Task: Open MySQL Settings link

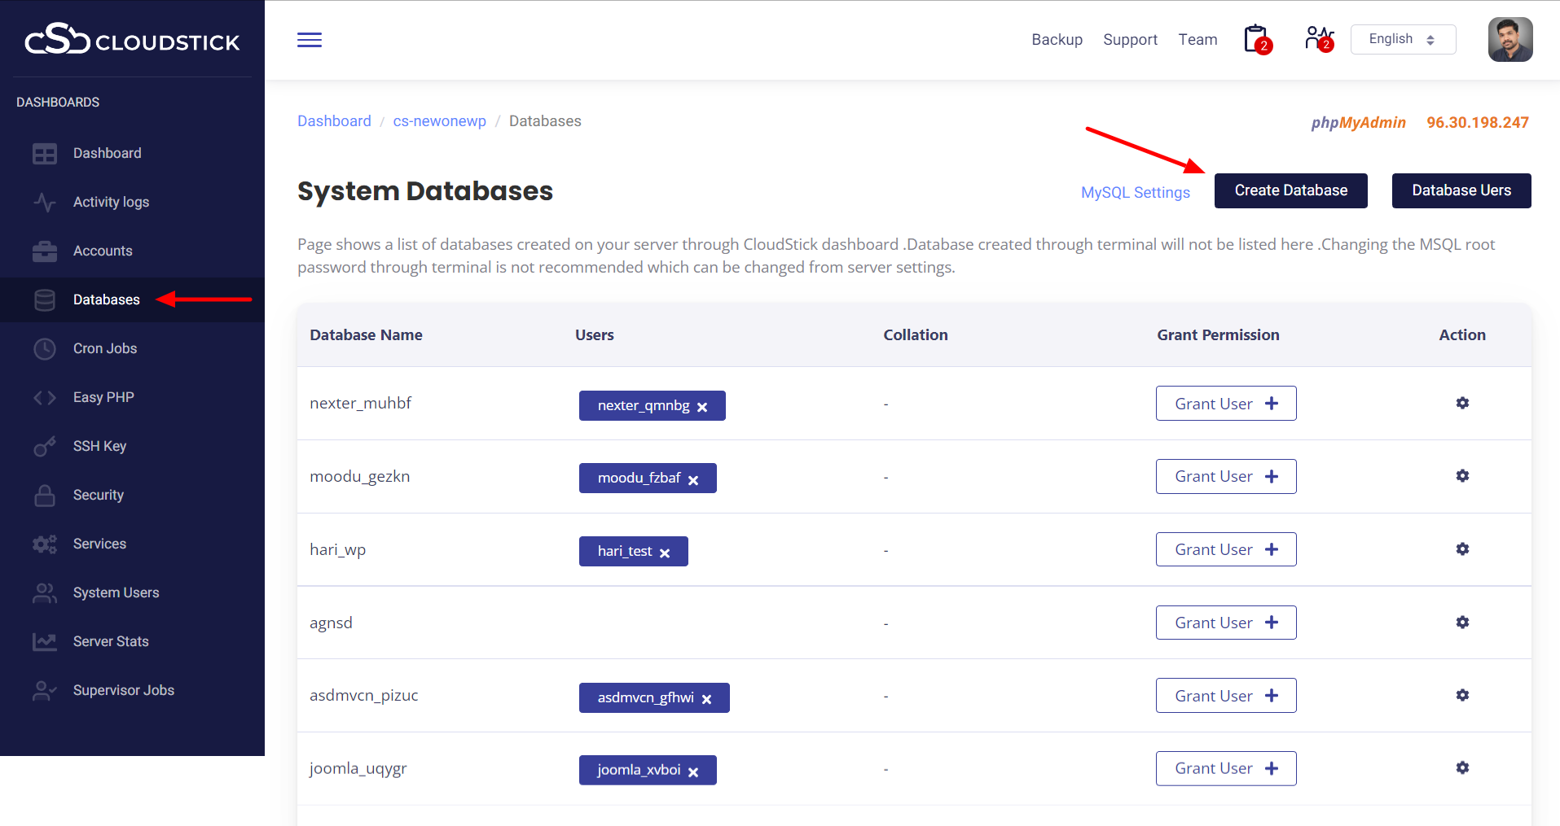Action: [x=1135, y=193]
